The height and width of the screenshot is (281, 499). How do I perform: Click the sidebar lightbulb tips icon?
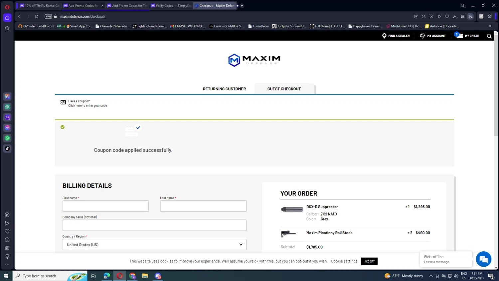pyautogui.click(x=7, y=256)
